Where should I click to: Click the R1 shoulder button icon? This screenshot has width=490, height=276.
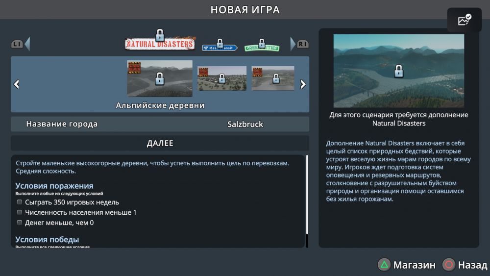303,44
